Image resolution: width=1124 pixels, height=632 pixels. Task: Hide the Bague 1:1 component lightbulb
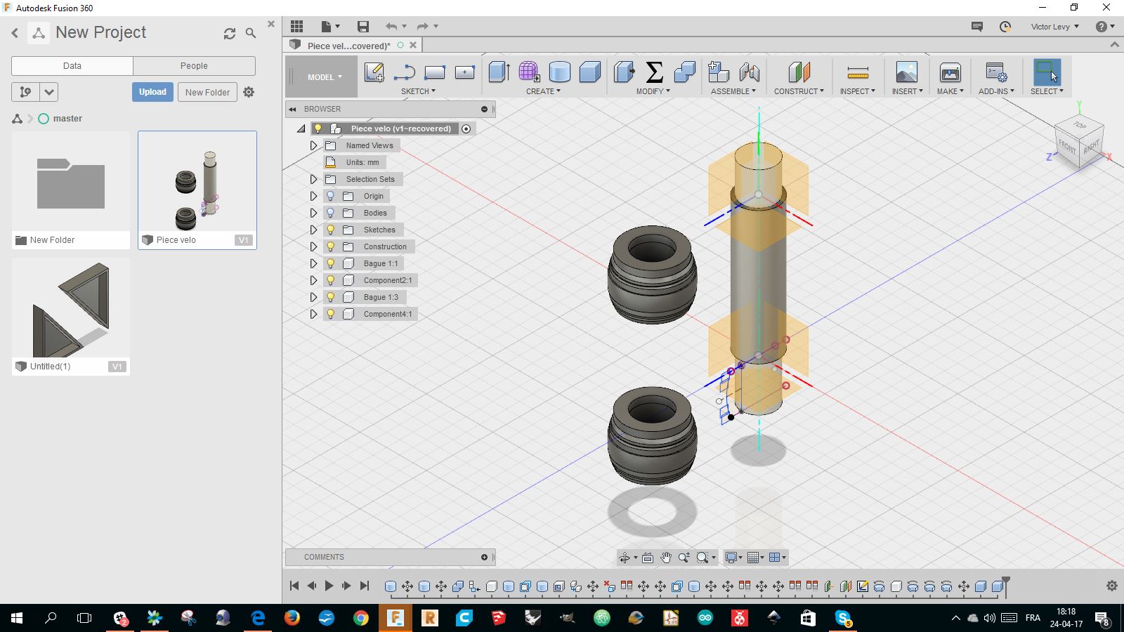(331, 263)
